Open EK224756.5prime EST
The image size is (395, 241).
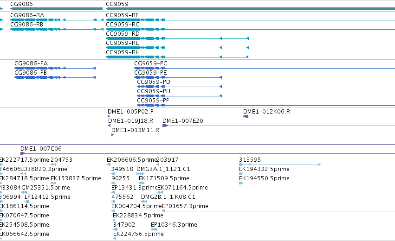(138, 234)
